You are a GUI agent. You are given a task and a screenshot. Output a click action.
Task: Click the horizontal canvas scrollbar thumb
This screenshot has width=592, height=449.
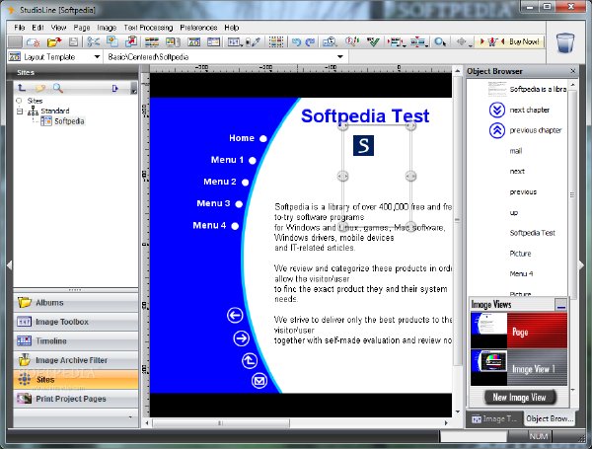220,423
